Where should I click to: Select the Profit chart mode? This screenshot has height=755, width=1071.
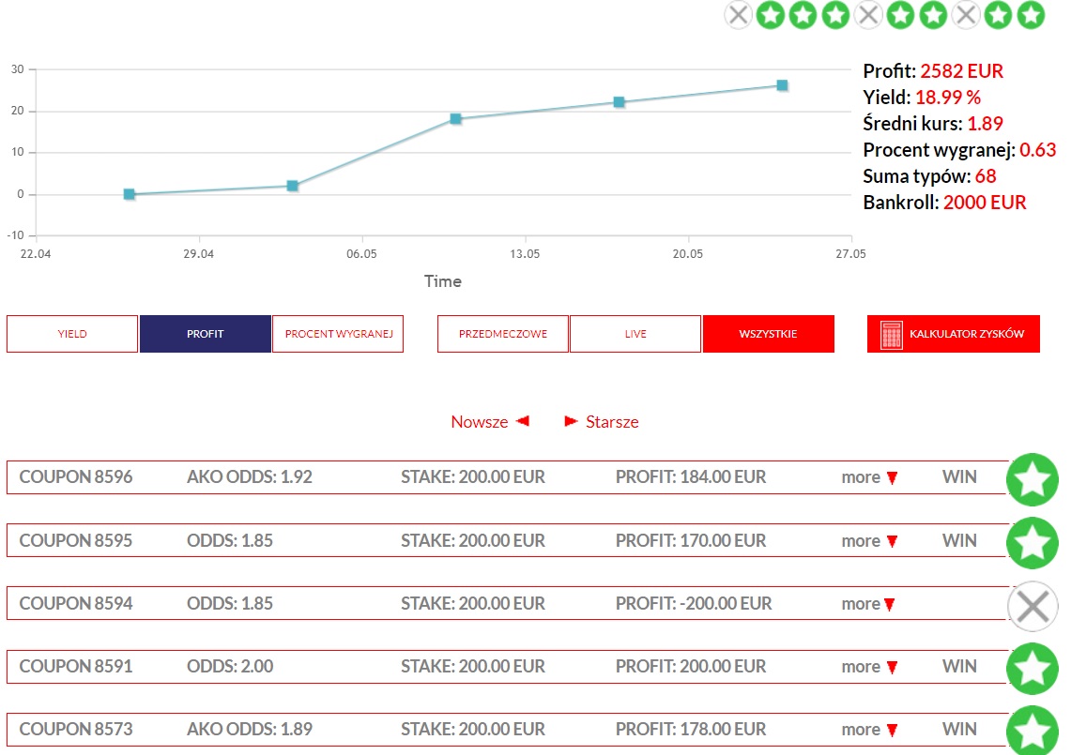coord(205,334)
